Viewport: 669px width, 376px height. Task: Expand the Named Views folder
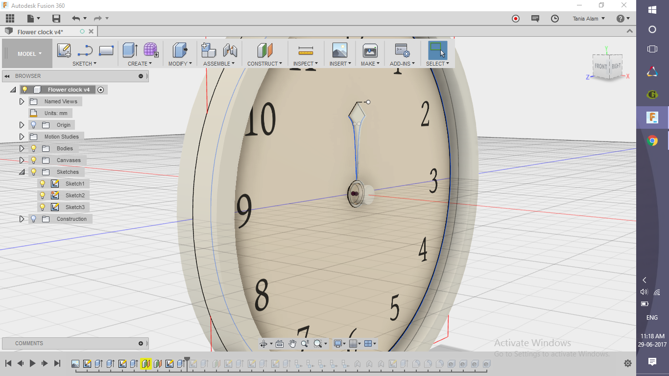click(22, 101)
